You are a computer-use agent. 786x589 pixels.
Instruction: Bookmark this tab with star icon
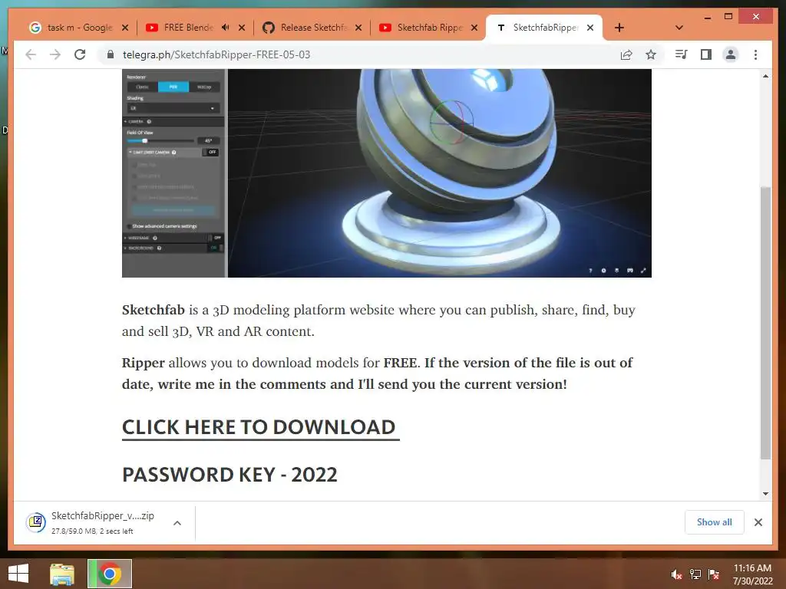pos(651,54)
